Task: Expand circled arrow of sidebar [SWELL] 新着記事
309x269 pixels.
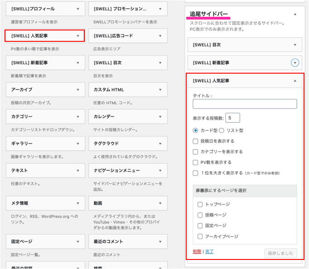Action: coord(295,63)
